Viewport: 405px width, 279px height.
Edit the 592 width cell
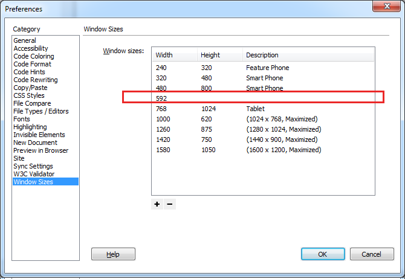[161, 98]
